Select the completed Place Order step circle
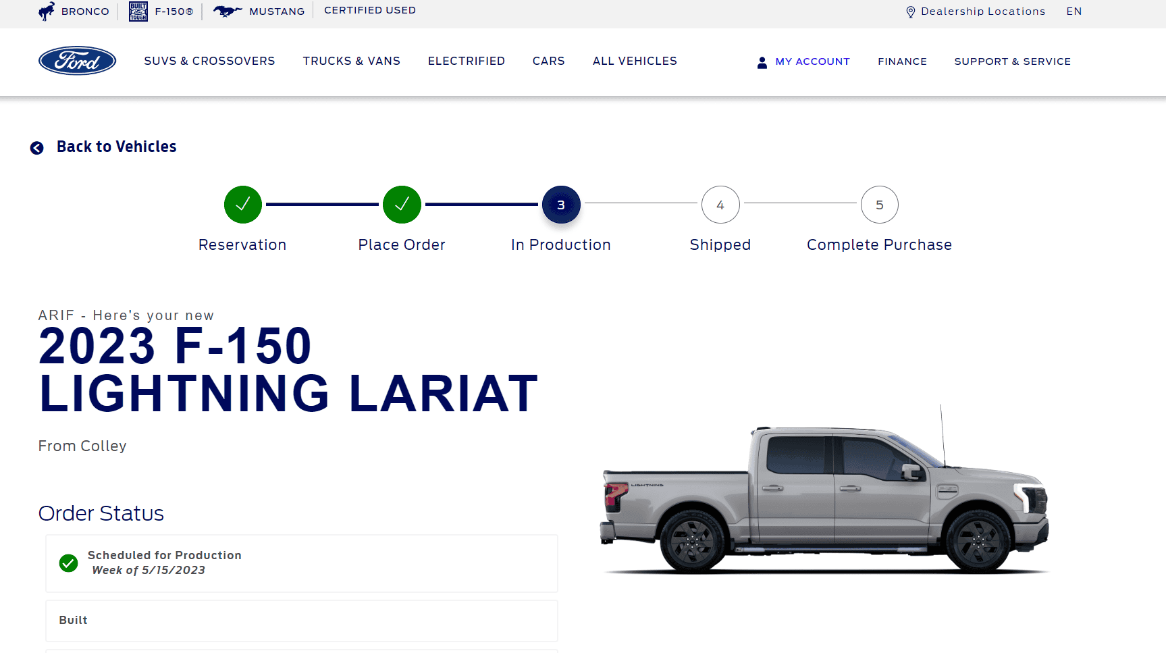 [402, 205]
